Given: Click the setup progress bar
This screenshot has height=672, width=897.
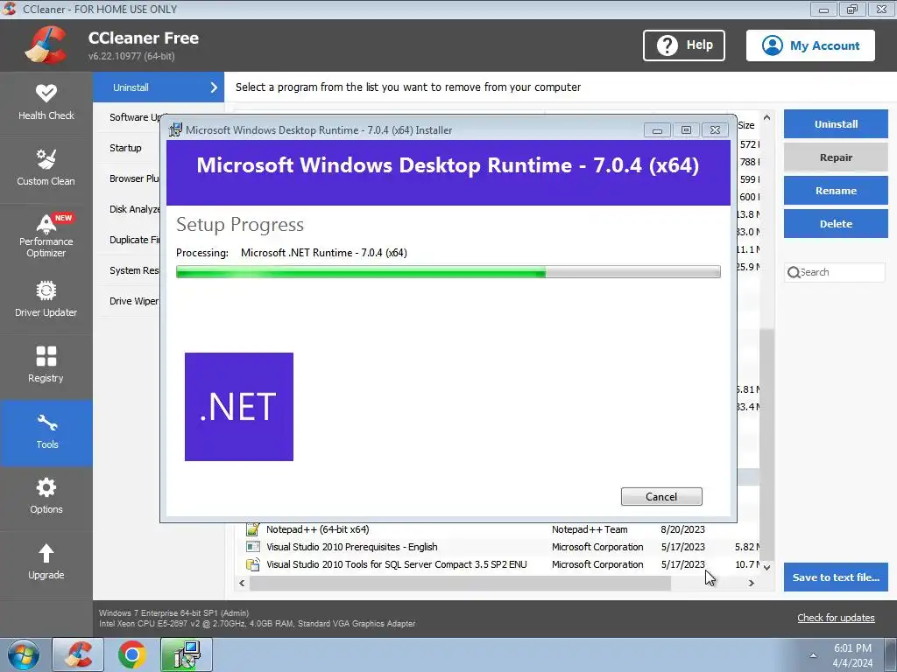Looking at the screenshot, I should 448,272.
